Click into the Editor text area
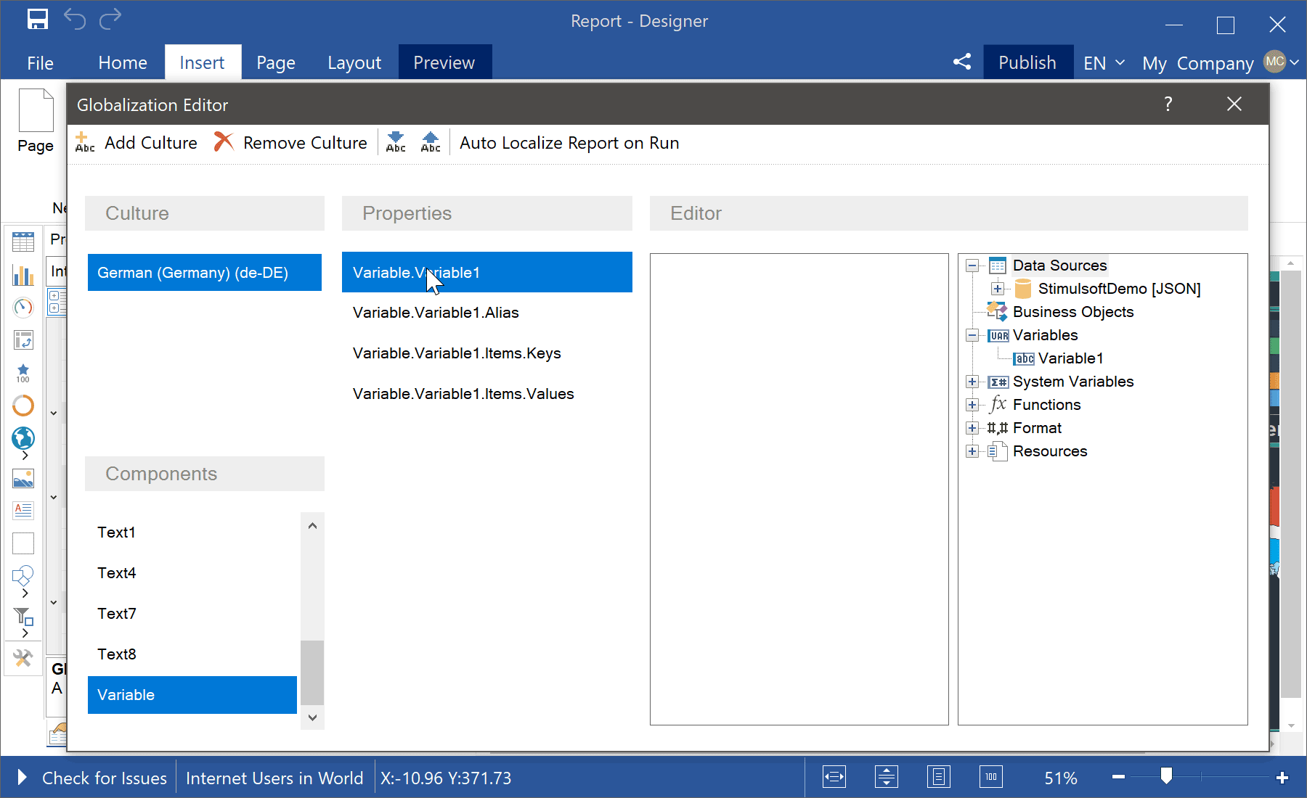The width and height of the screenshot is (1307, 798). click(x=799, y=489)
